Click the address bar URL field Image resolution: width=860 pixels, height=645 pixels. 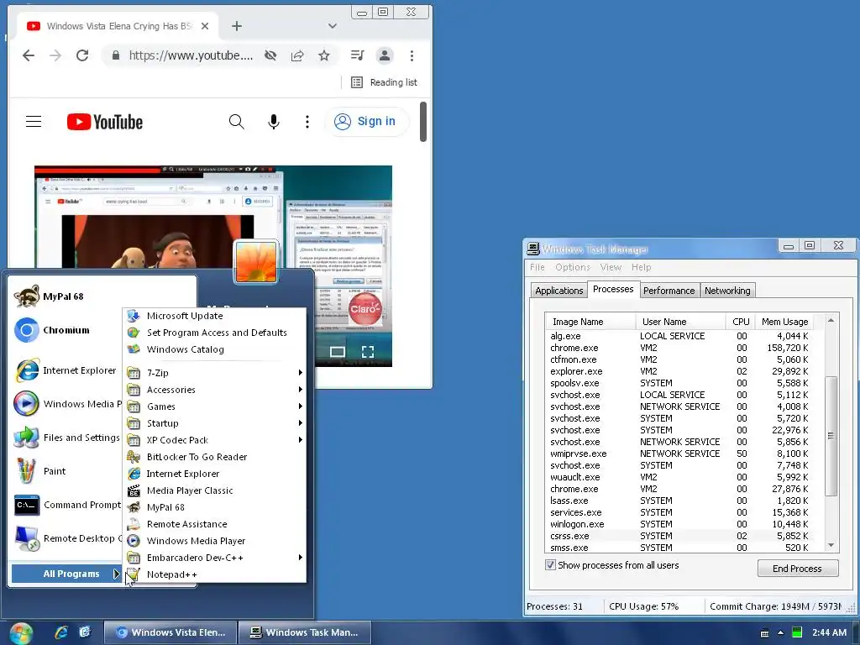click(191, 55)
